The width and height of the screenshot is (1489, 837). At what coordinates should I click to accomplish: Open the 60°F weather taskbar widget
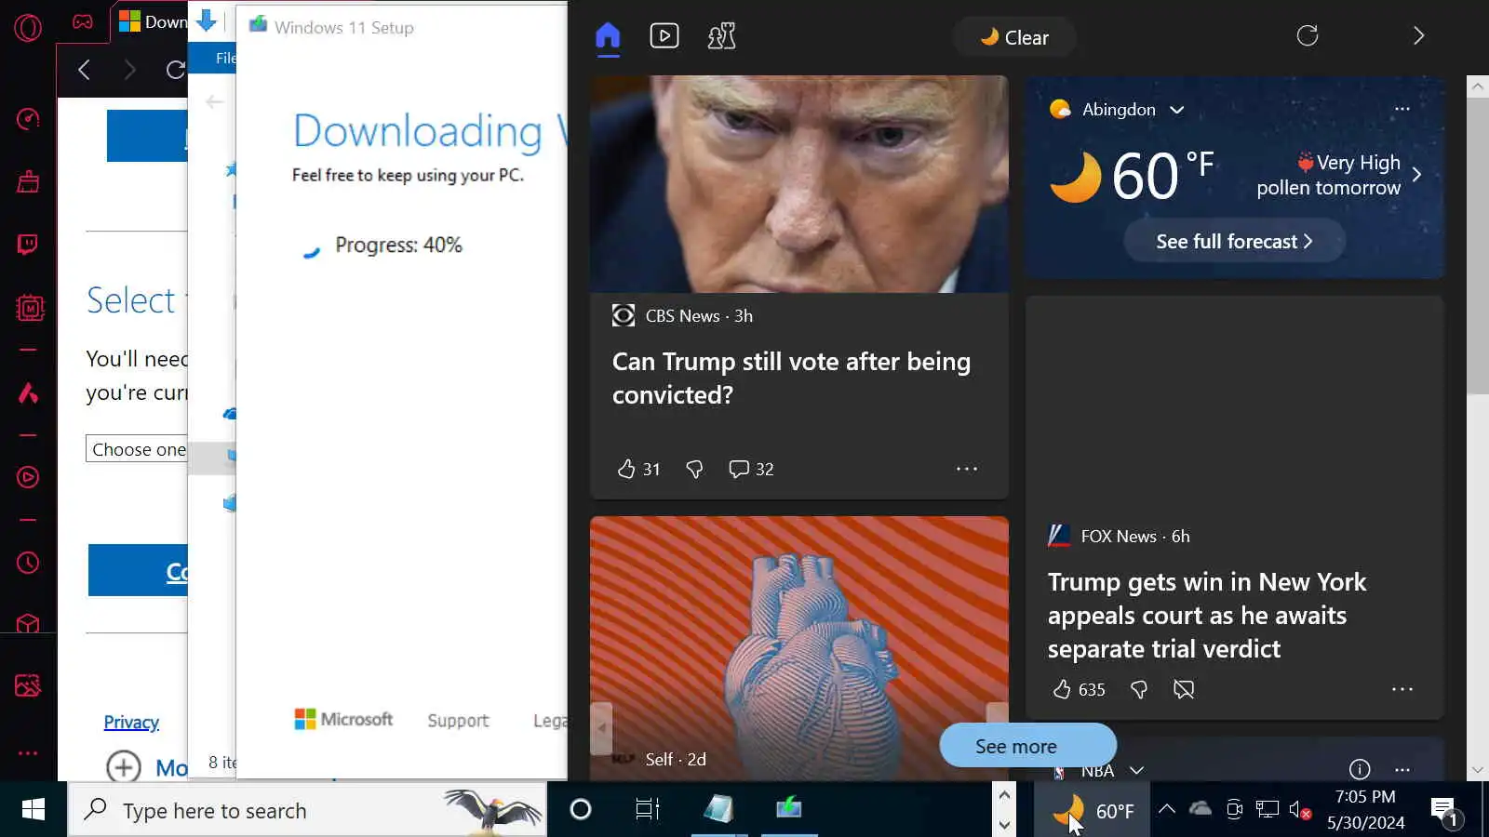(x=1092, y=810)
